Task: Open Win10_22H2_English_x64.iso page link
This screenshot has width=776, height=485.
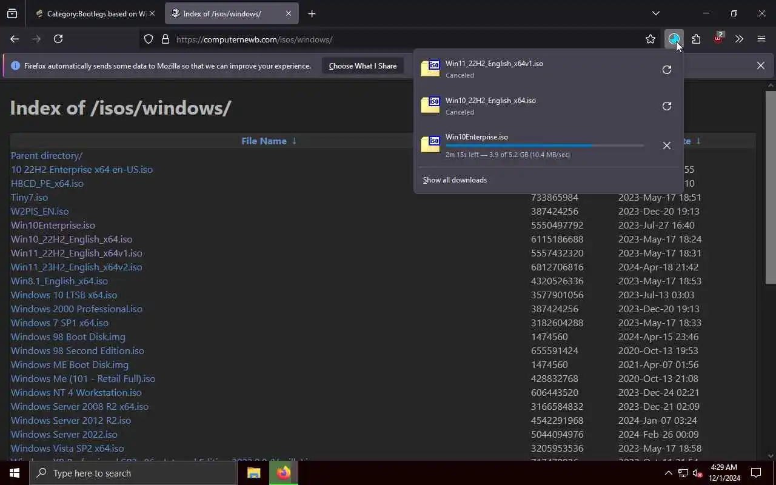Action: [72, 239]
